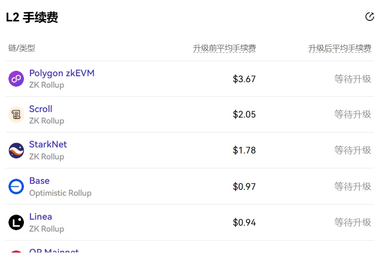Click the Linea black logo icon
The image size is (382, 262).
tap(16, 222)
